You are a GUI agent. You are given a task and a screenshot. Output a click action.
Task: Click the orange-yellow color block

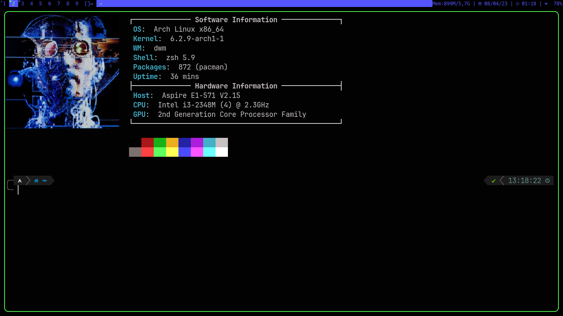pos(172,142)
